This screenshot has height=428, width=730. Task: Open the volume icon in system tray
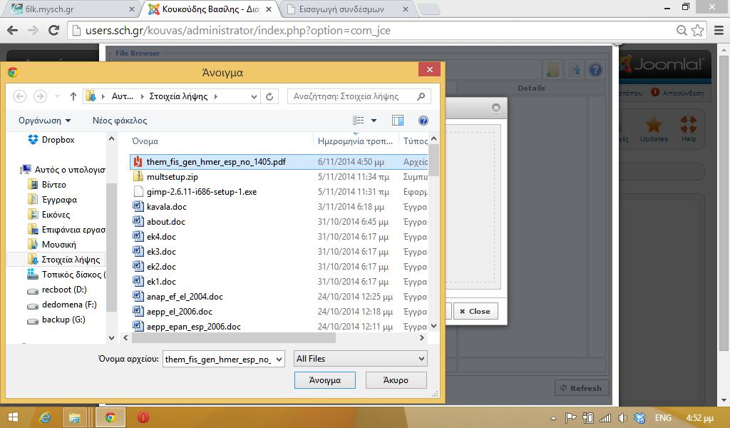(622, 418)
